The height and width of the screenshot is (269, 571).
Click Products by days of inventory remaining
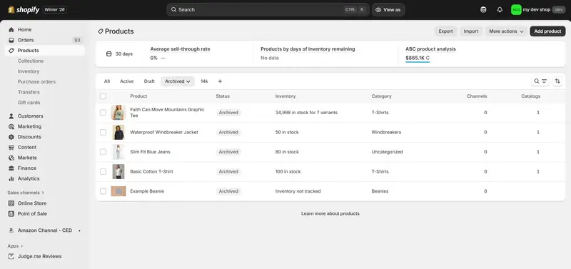pos(308,49)
